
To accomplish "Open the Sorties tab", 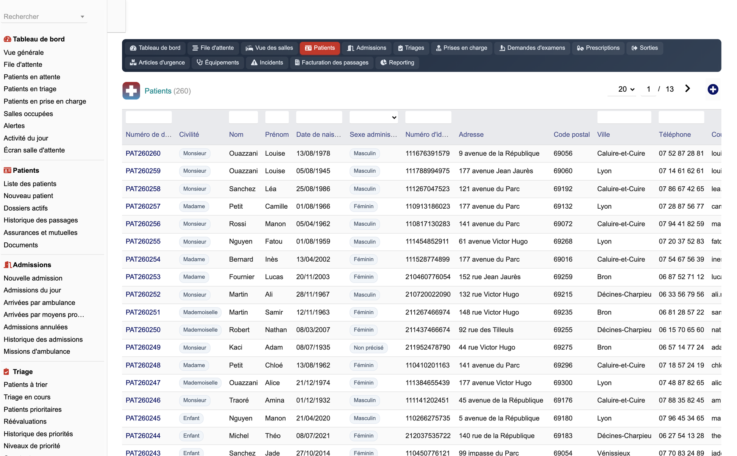I will coord(645,48).
